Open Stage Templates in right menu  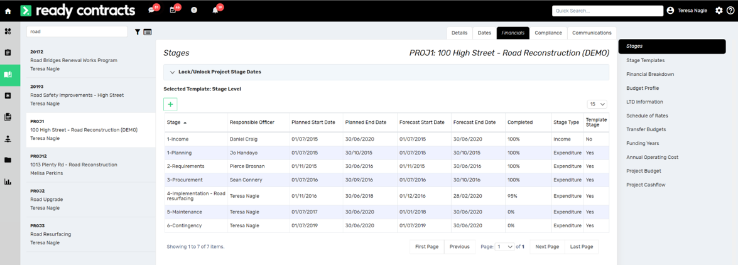pyautogui.click(x=645, y=60)
